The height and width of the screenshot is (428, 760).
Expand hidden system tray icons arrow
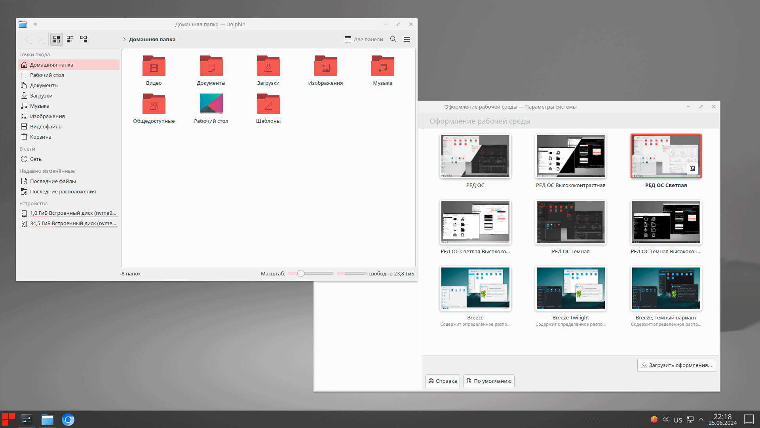(701, 419)
